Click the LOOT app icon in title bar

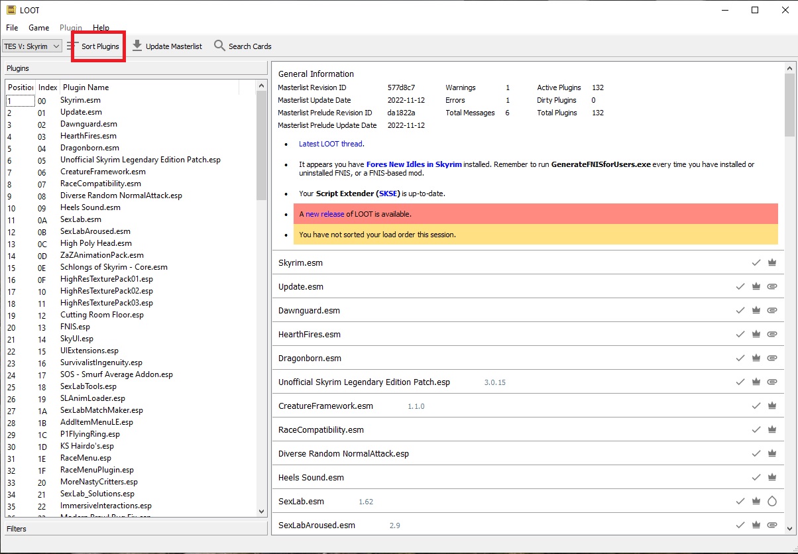click(11, 10)
